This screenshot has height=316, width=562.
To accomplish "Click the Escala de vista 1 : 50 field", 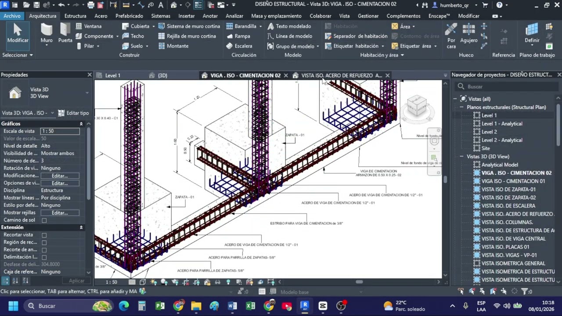I will (x=60, y=131).
